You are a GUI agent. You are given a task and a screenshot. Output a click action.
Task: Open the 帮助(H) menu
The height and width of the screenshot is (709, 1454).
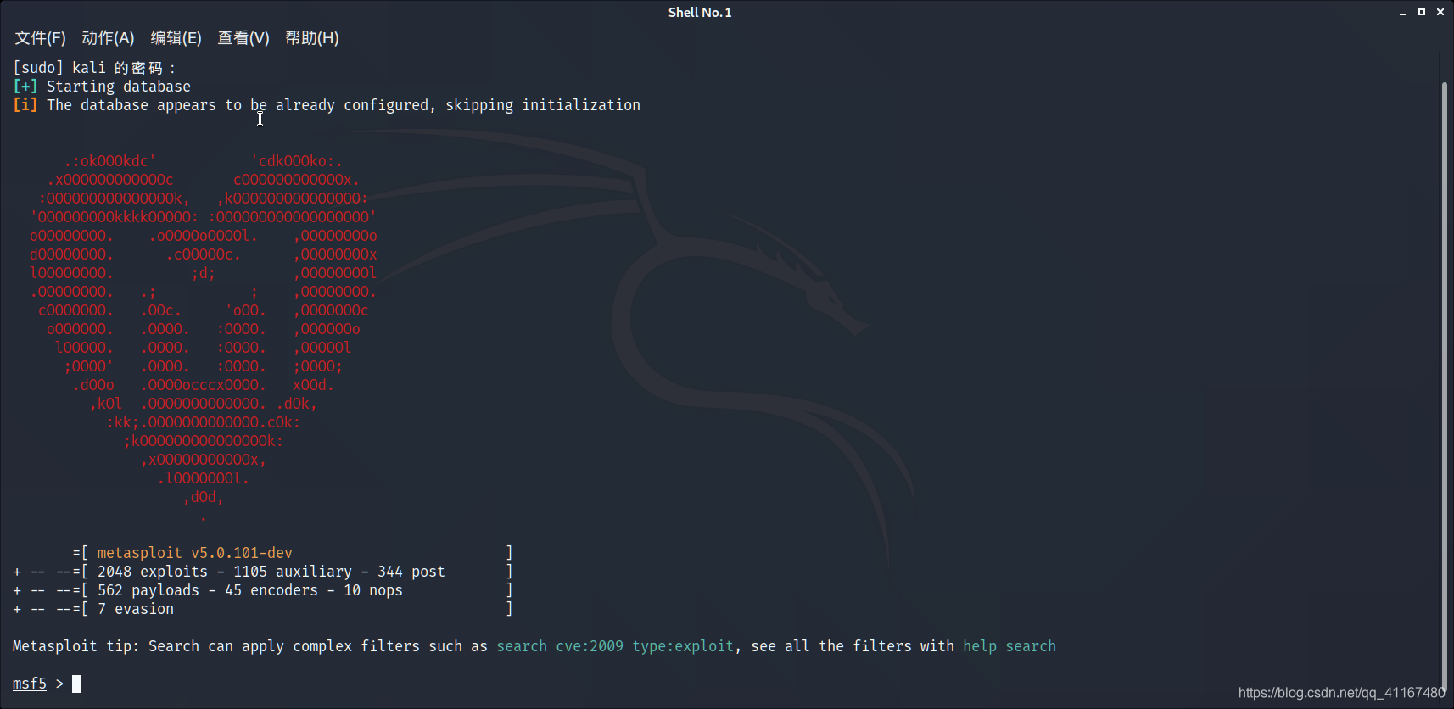tap(312, 38)
